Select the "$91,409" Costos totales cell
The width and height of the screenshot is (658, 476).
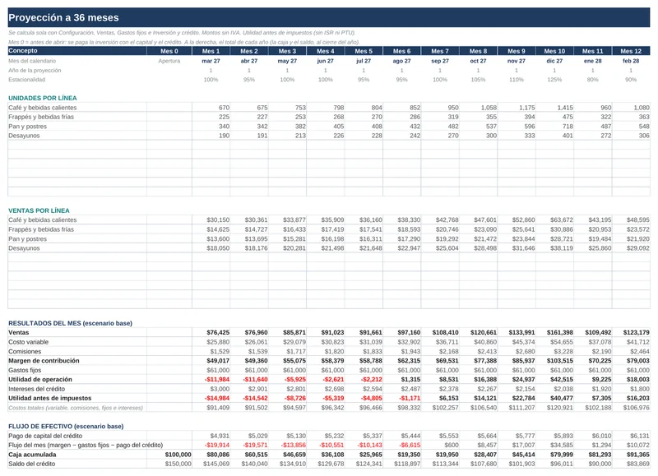click(x=211, y=408)
